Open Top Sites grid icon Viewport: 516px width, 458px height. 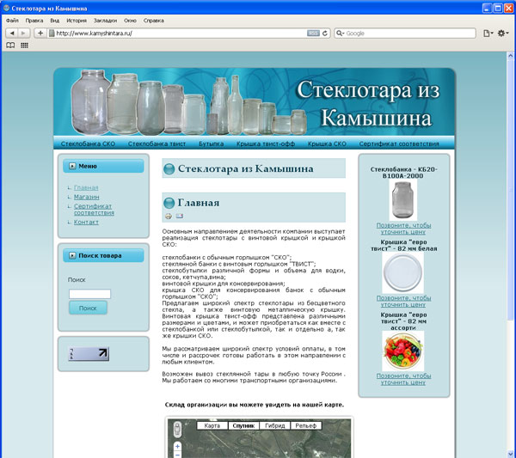coord(24,46)
